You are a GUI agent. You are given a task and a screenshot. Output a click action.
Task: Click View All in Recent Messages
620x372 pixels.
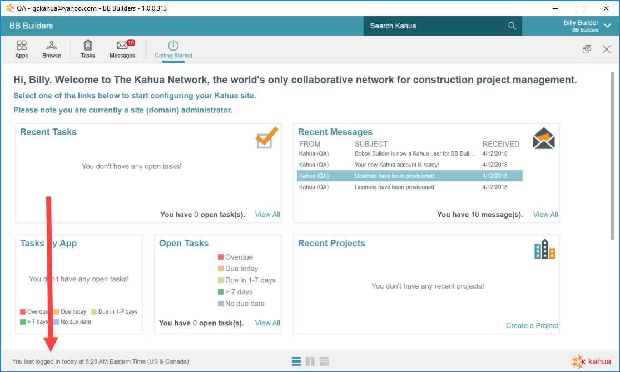coord(545,215)
